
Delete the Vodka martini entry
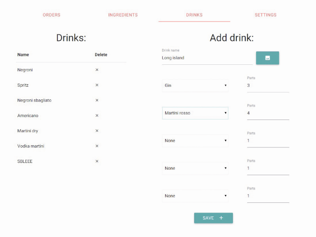tap(97, 146)
